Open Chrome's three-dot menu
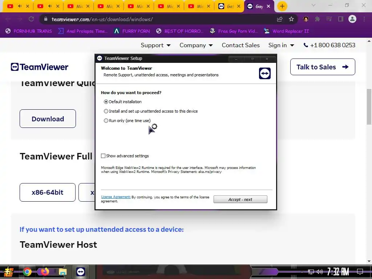Screen dimensions: 372x279 364,19
